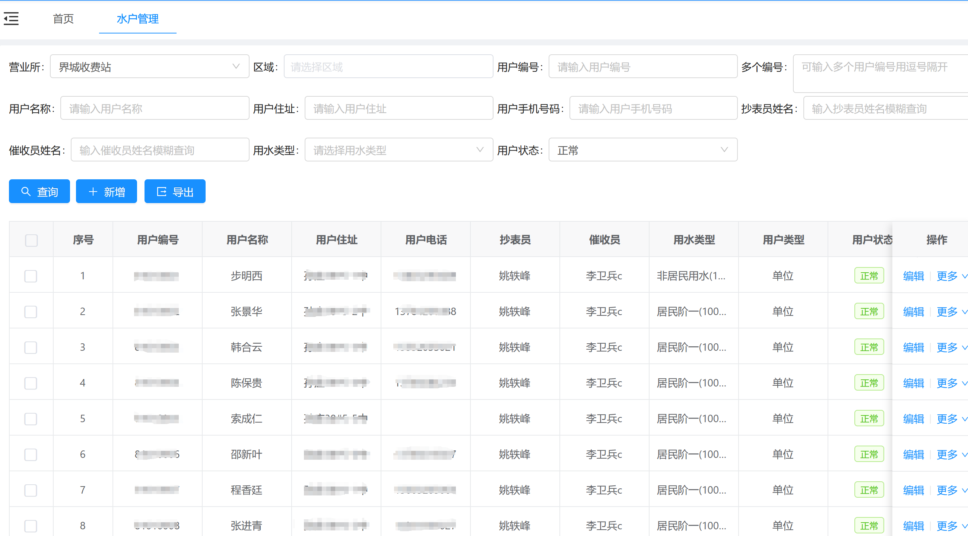Image resolution: width=968 pixels, height=536 pixels.
Task: Click the search magnifier icon in 查询
Action: tap(26, 192)
